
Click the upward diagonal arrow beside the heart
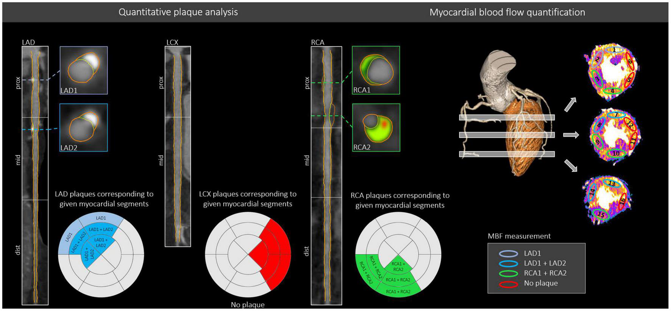point(570,105)
